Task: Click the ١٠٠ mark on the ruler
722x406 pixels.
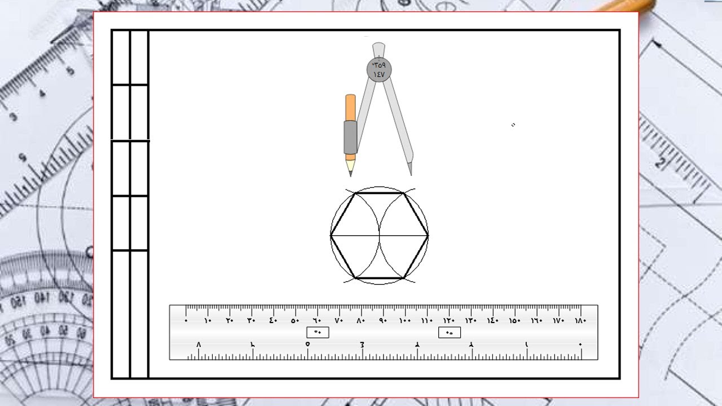Action: tap(405, 320)
